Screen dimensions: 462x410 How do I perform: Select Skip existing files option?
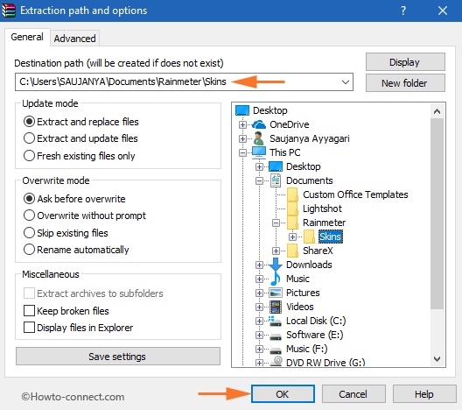coord(66,233)
